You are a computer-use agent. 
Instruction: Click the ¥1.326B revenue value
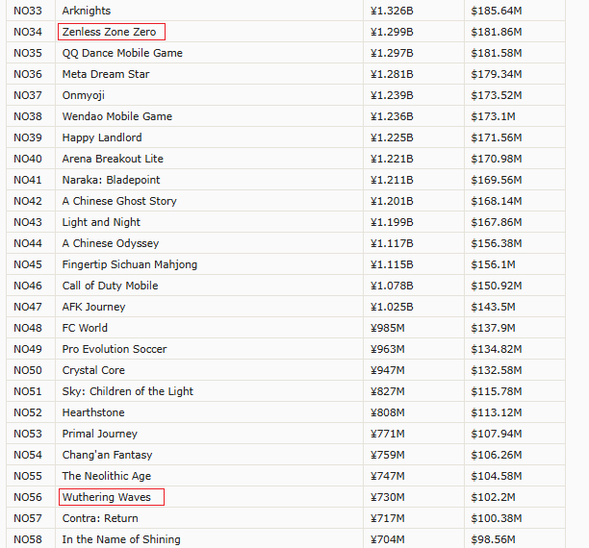tap(392, 11)
